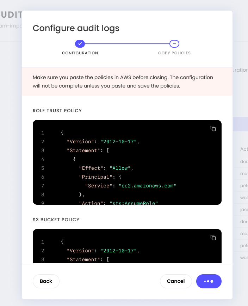This screenshot has width=248, height=306.
Task: Copy the S3 Bucket Policy code
Action: pyautogui.click(x=213, y=238)
